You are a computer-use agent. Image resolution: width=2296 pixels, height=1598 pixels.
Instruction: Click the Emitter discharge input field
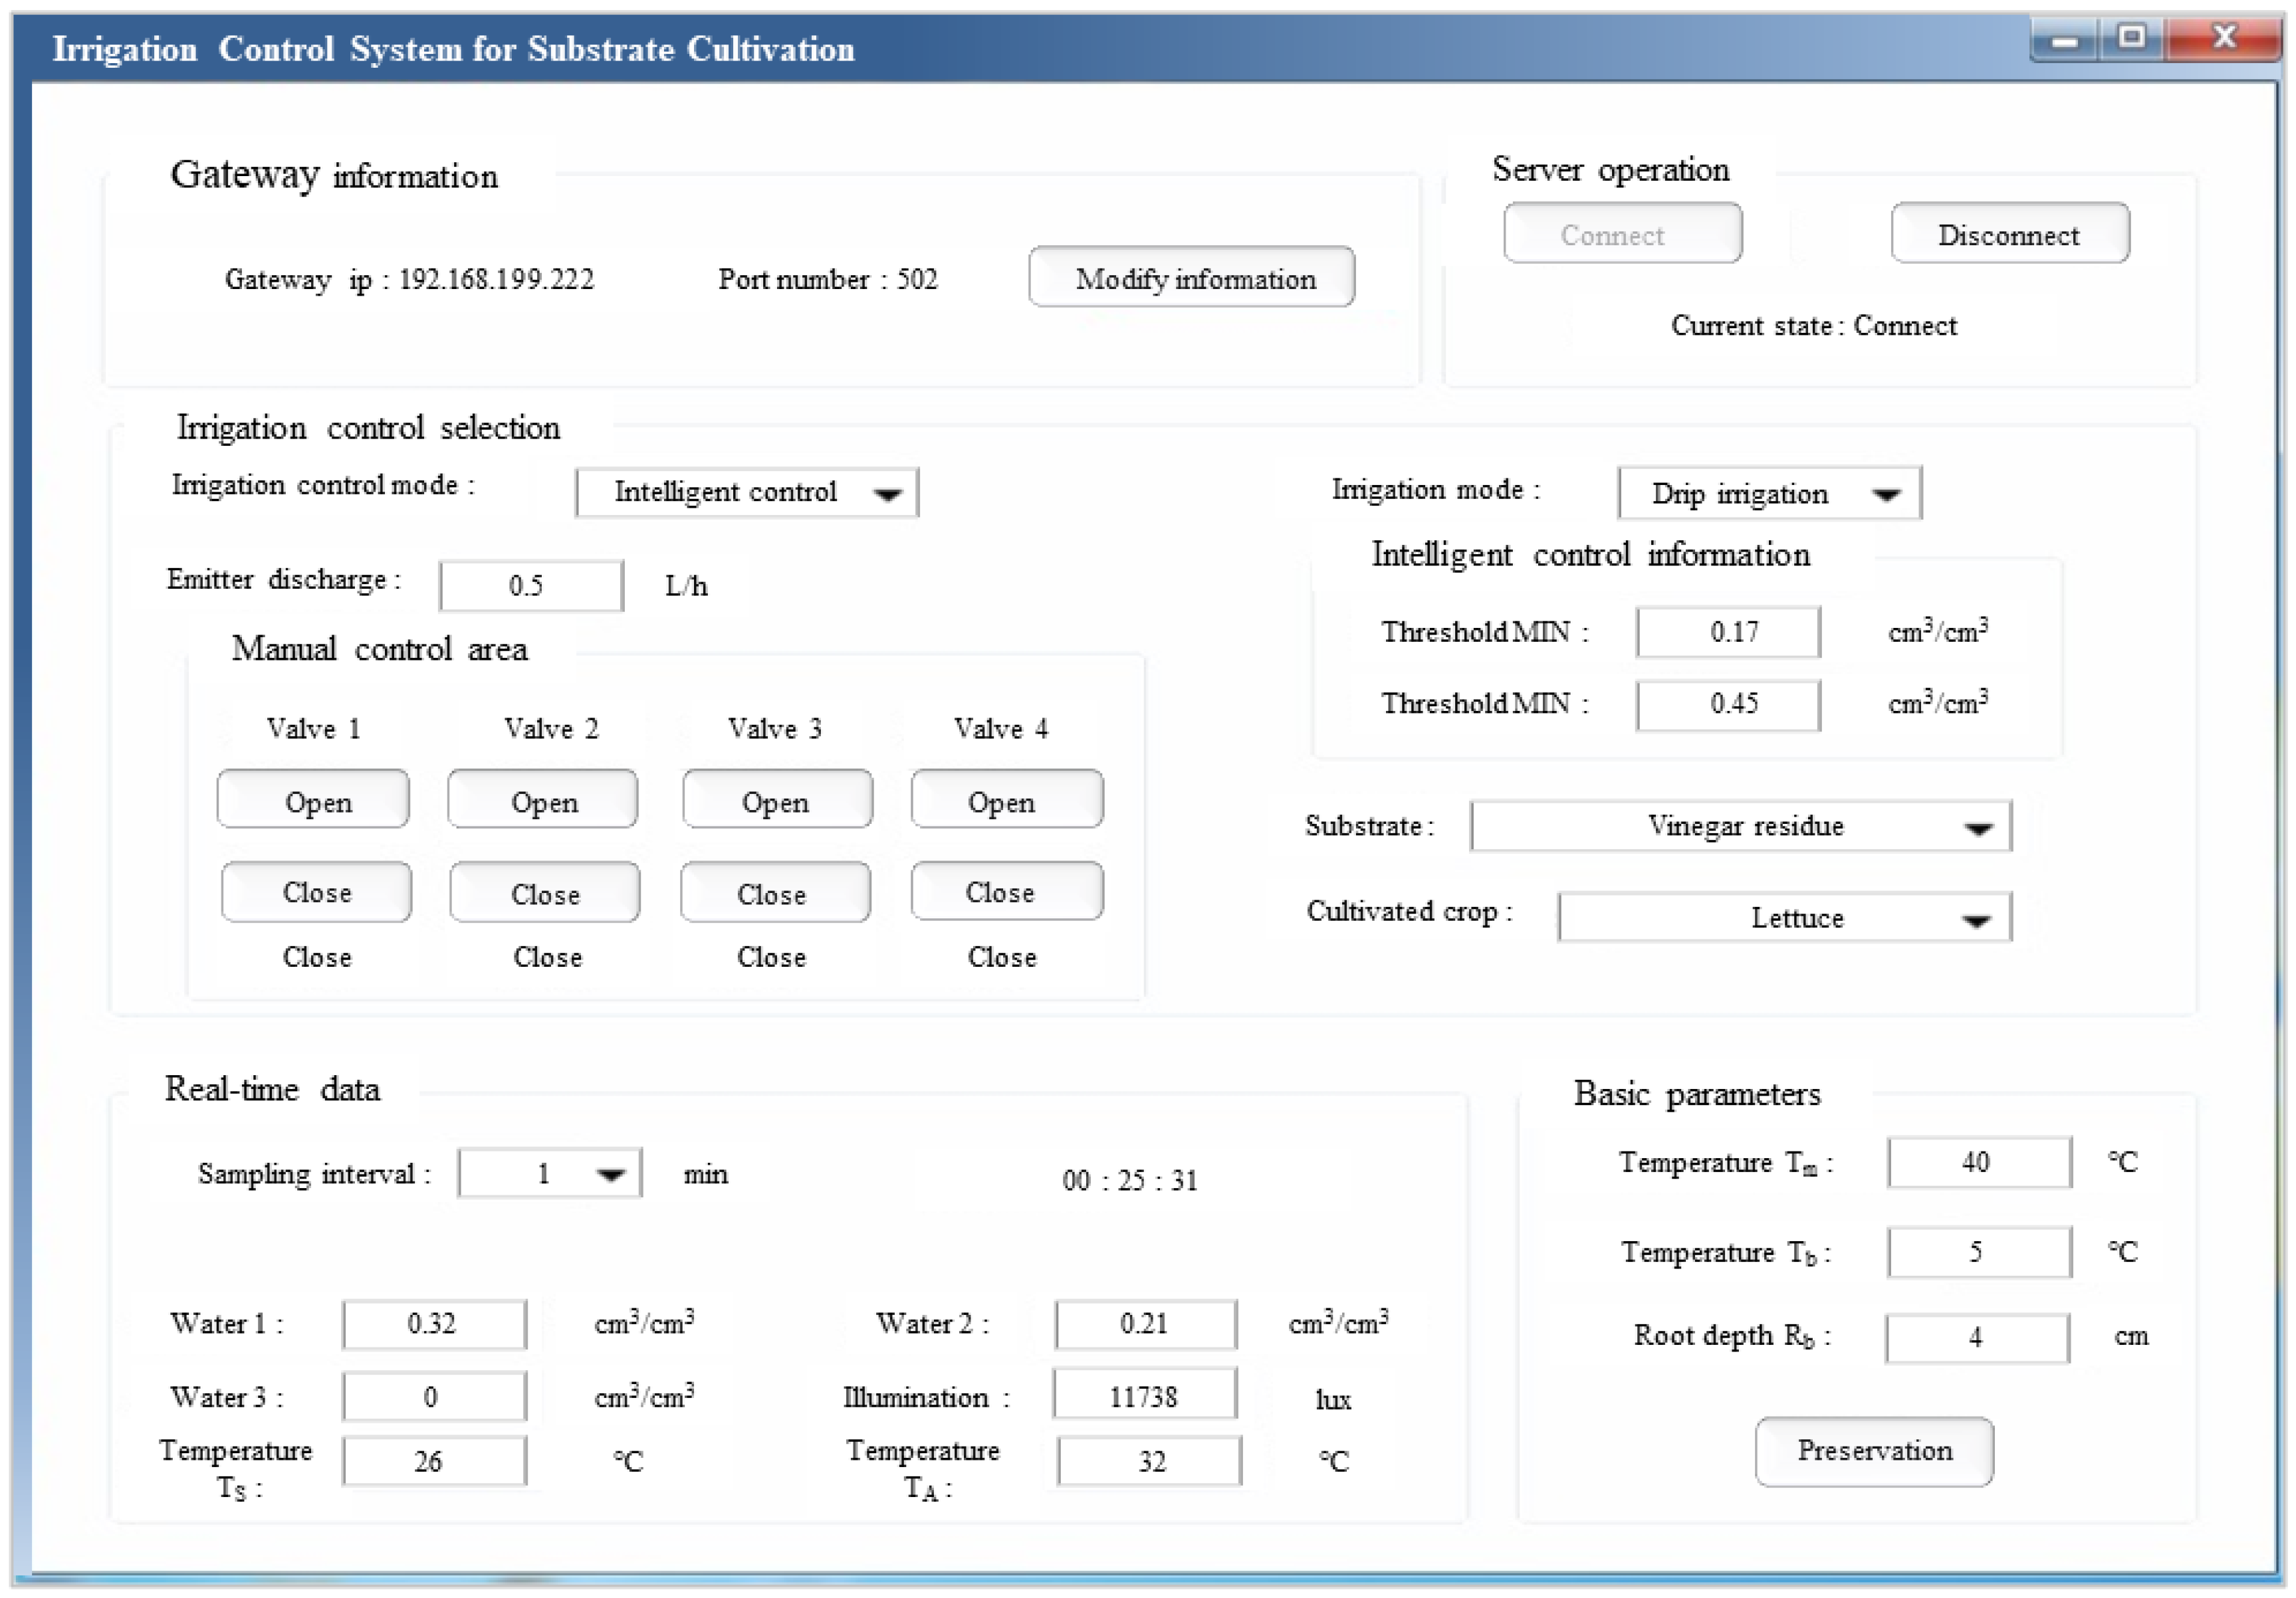530,585
